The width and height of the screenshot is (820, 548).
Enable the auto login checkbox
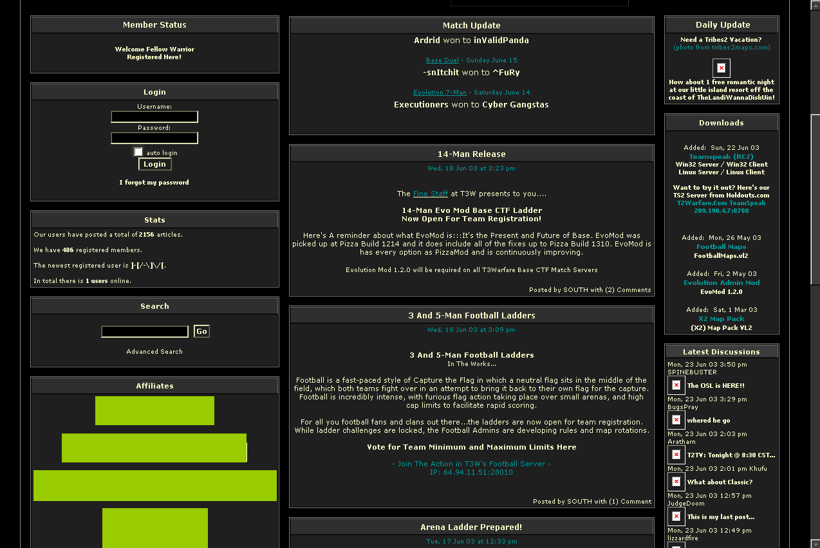click(138, 152)
